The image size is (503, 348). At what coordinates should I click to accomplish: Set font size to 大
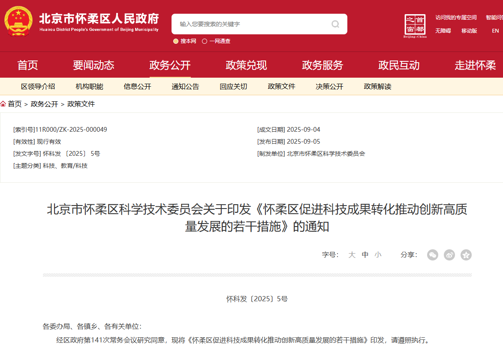point(351,254)
